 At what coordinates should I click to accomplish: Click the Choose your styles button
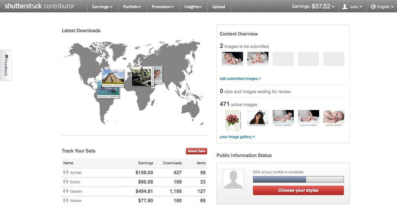click(x=298, y=190)
